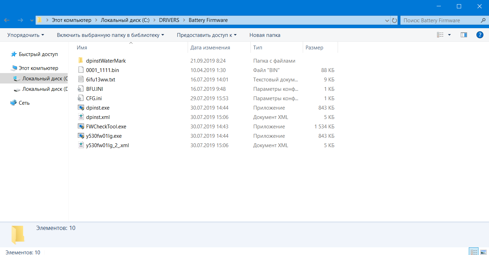
Task: Select the file name BFU.INI
Action: [x=95, y=89]
